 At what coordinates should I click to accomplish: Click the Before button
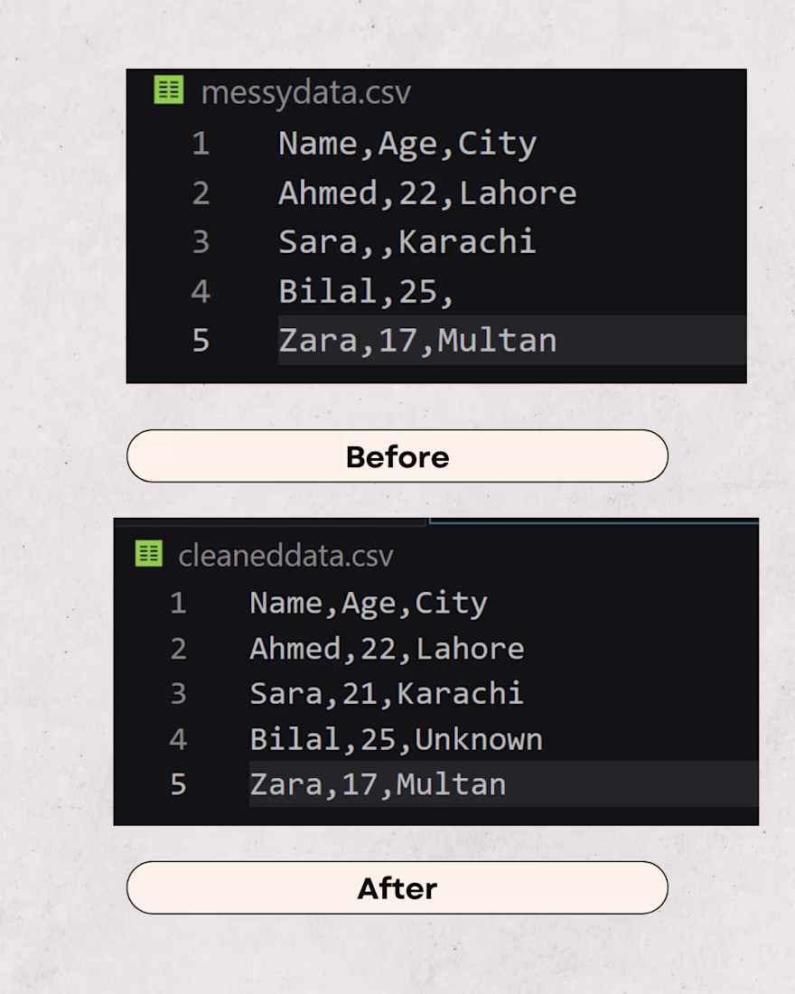(x=397, y=456)
